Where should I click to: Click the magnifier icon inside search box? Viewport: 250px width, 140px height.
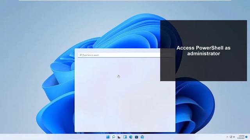(81, 55)
